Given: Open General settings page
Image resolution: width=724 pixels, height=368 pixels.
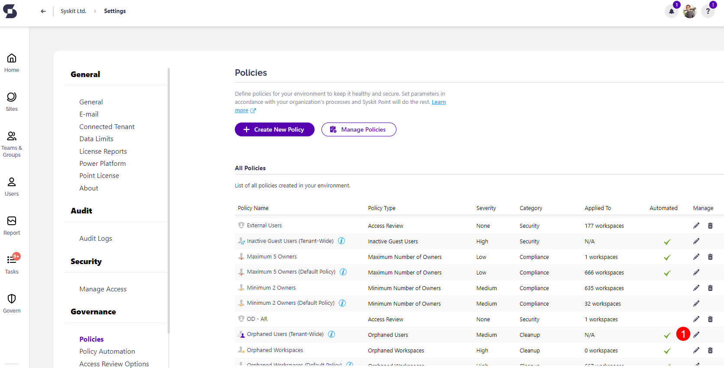Looking at the screenshot, I should click(x=91, y=102).
